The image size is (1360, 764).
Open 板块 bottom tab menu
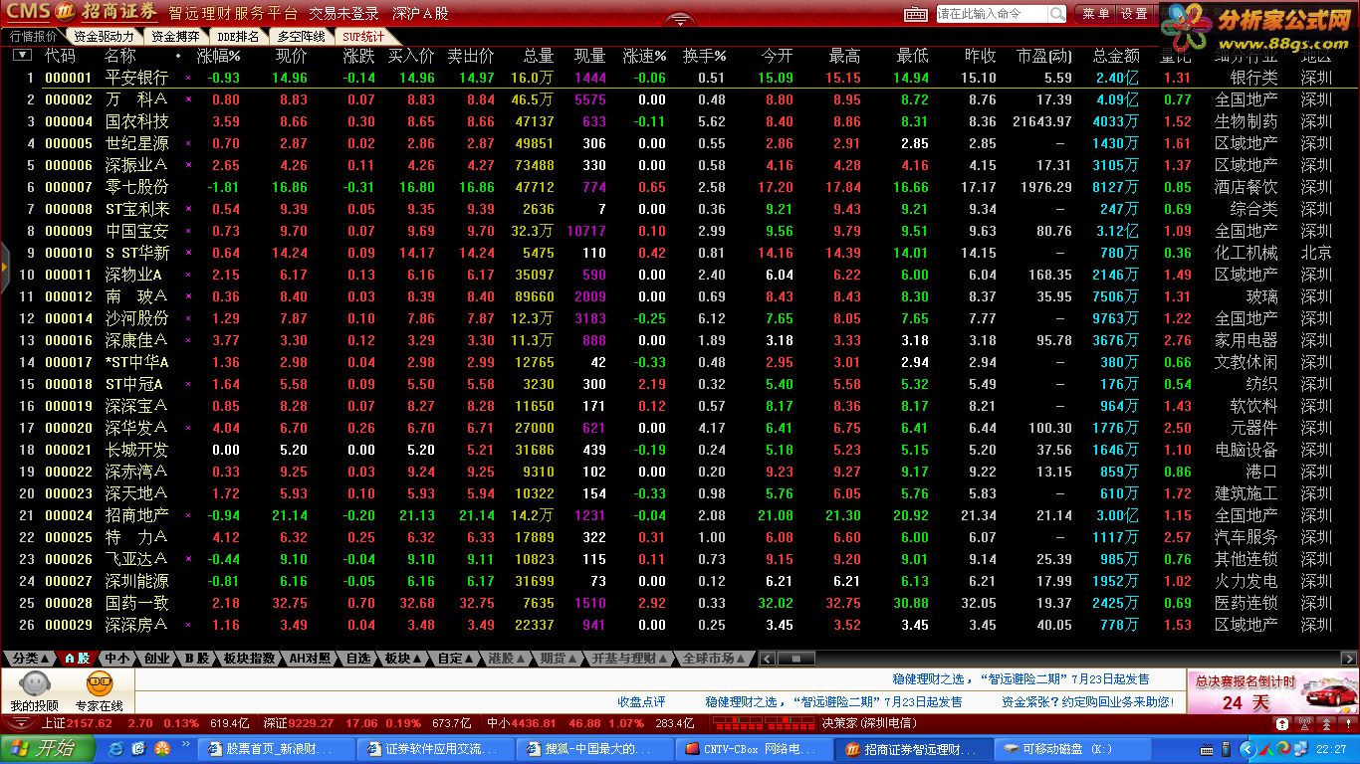403,659
